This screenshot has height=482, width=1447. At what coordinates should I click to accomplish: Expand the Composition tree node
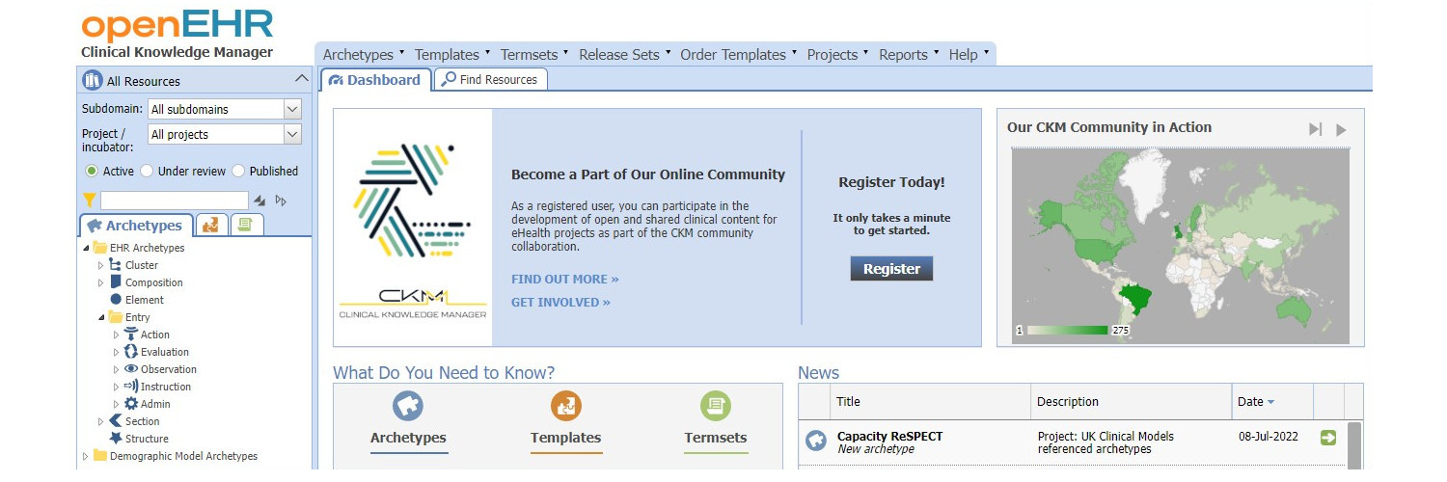(100, 282)
